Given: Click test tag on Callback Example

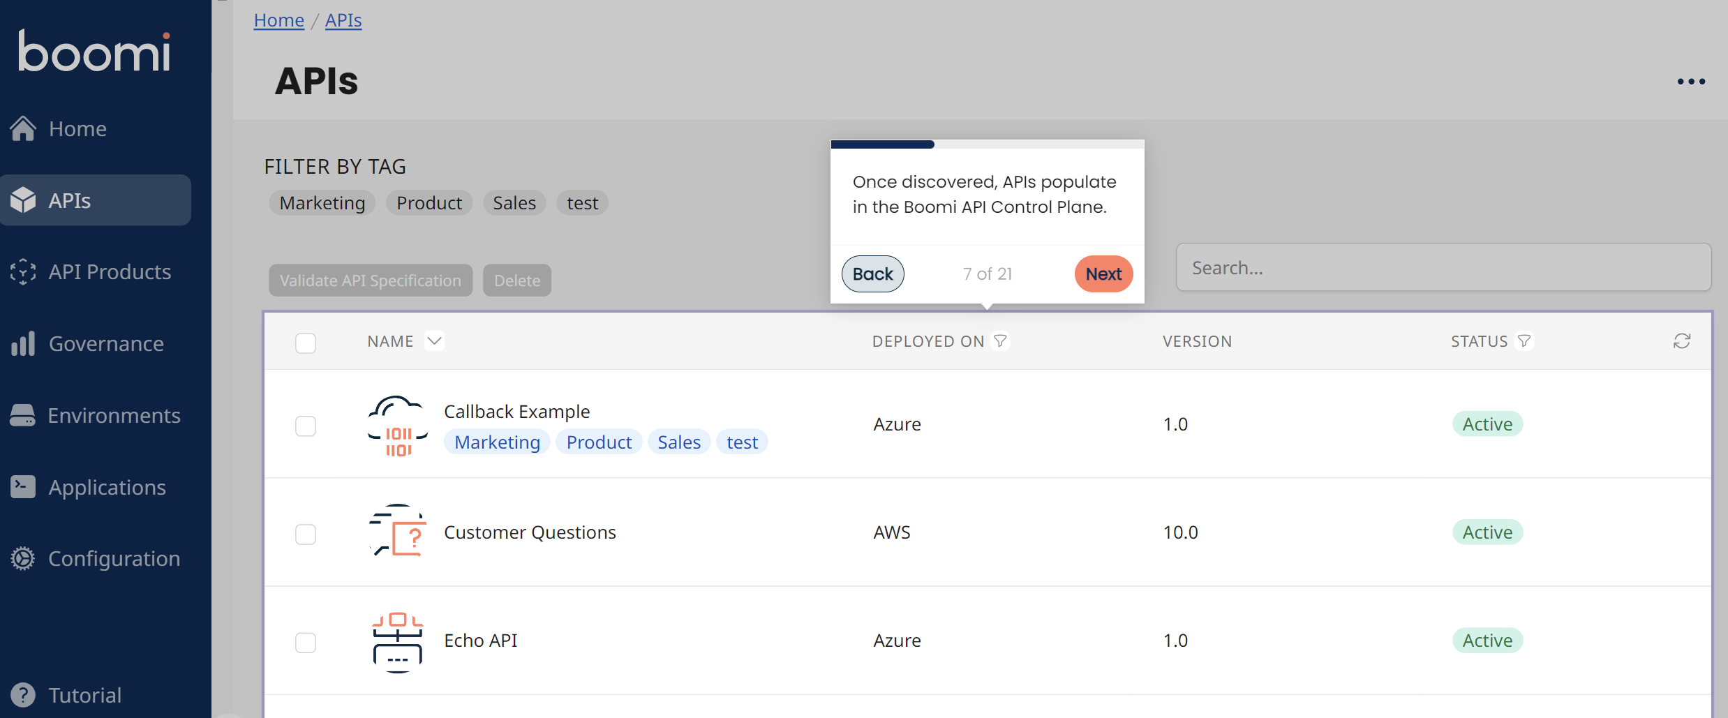Looking at the screenshot, I should coord(742,442).
